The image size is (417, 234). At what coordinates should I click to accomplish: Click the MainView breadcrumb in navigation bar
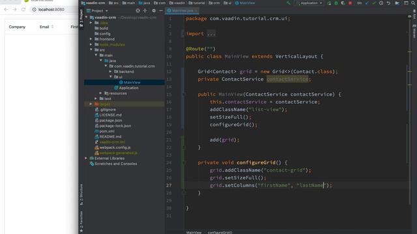[245, 3]
